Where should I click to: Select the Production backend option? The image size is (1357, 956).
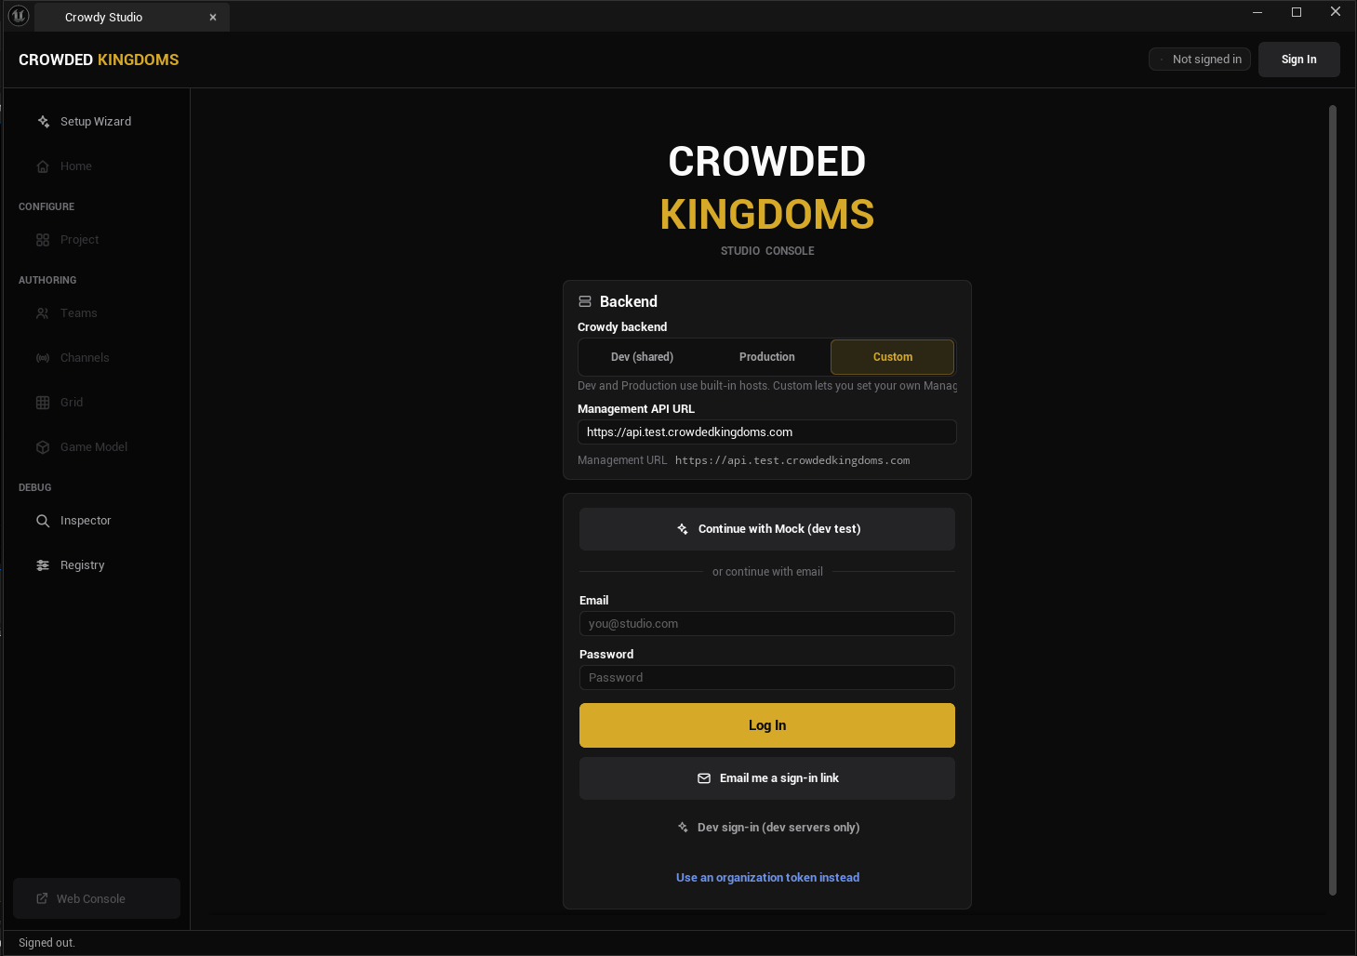tap(767, 357)
